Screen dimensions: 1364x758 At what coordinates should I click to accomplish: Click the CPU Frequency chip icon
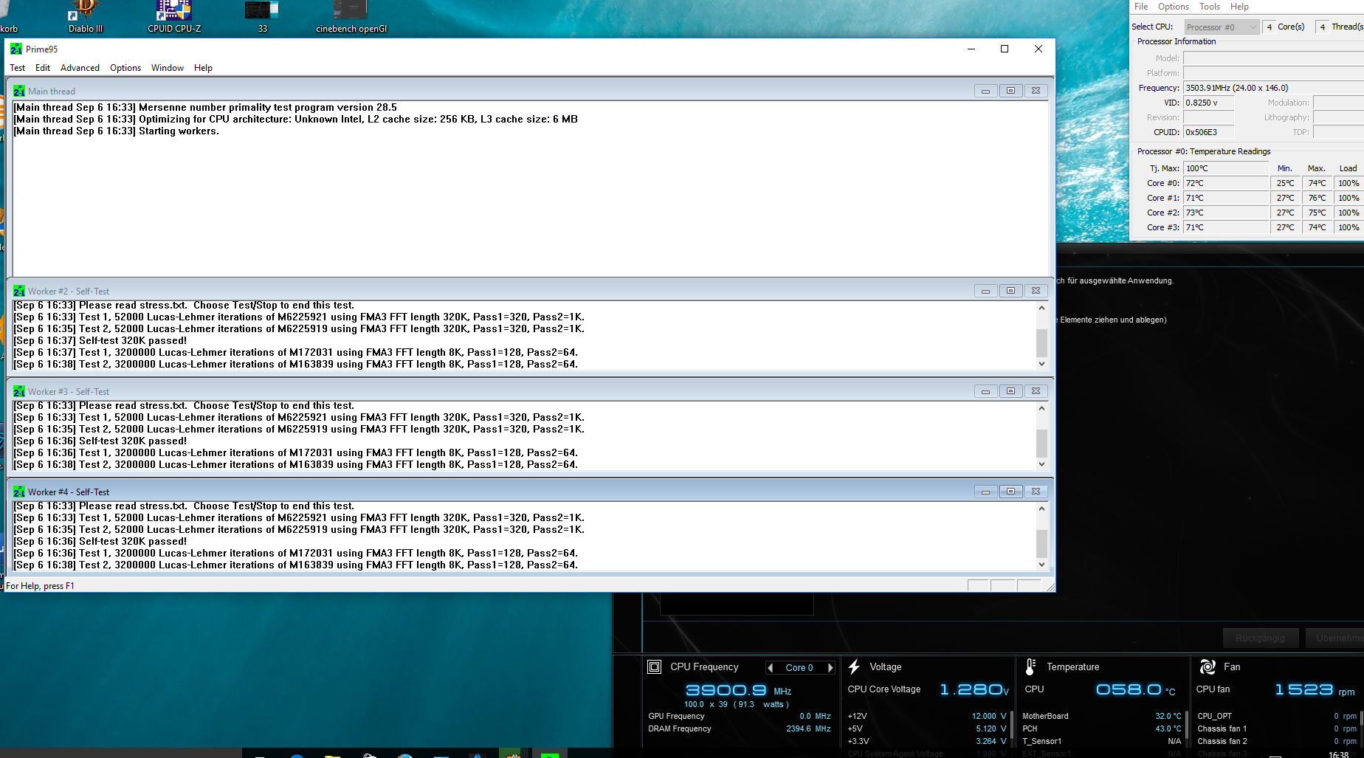(654, 666)
